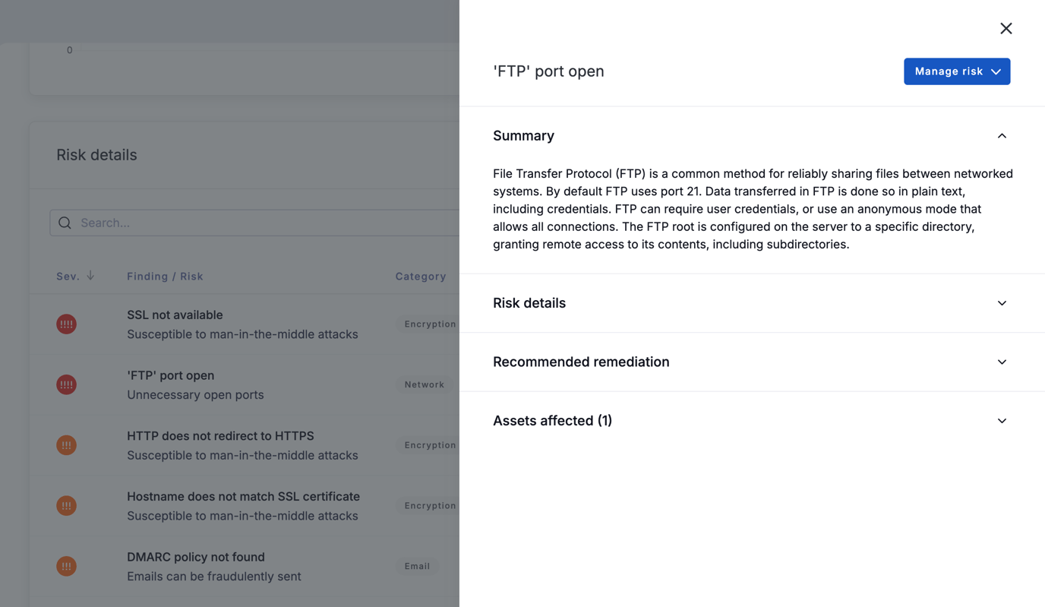Expand the Recommended remediation chevron

click(1002, 362)
